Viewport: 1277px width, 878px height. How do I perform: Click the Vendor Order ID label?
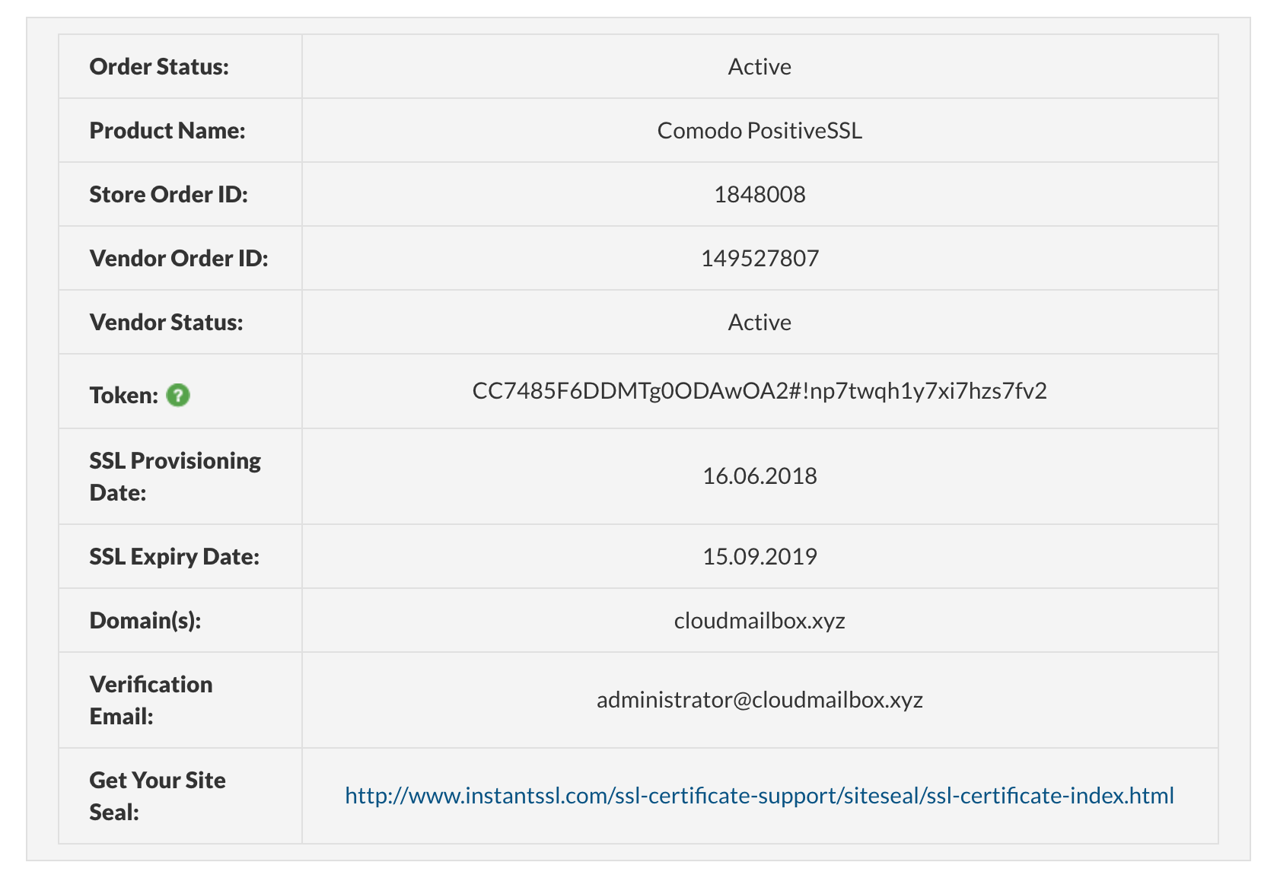click(x=179, y=259)
